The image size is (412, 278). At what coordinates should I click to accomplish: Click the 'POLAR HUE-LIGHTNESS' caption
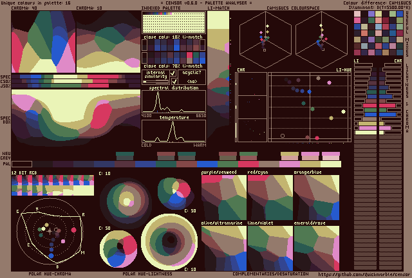(147, 273)
